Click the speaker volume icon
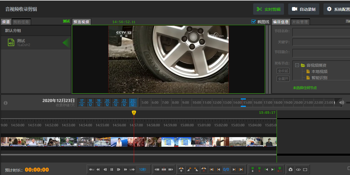350x175 pixels. tap(342, 103)
